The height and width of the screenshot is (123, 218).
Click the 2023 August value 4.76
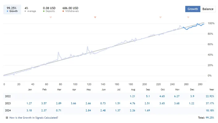click(x=132, y=103)
